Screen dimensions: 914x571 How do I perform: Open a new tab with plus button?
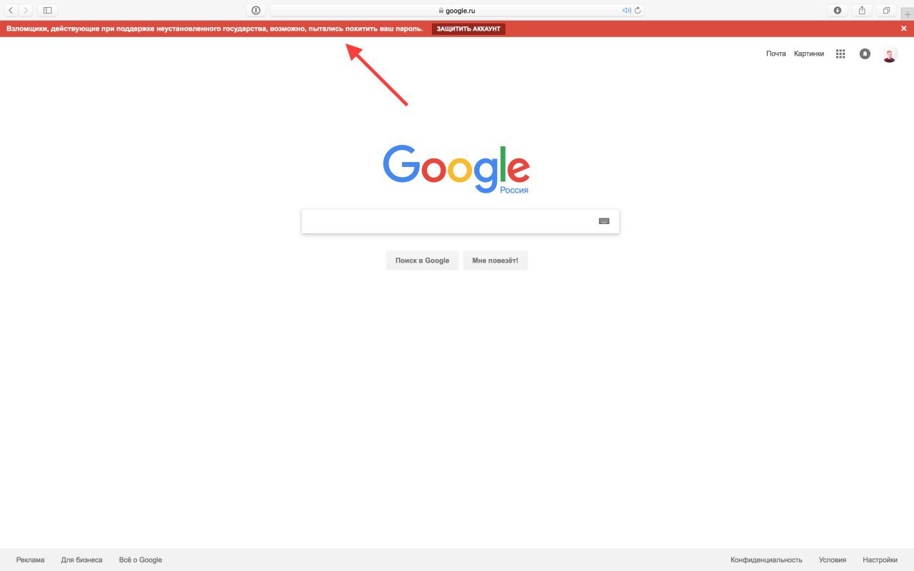click(908, 14)
